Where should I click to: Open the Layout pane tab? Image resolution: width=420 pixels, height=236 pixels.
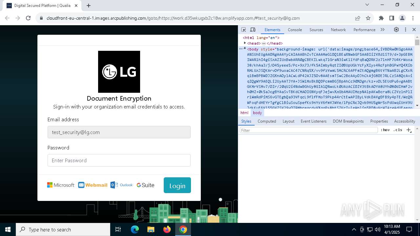point(288,121)
